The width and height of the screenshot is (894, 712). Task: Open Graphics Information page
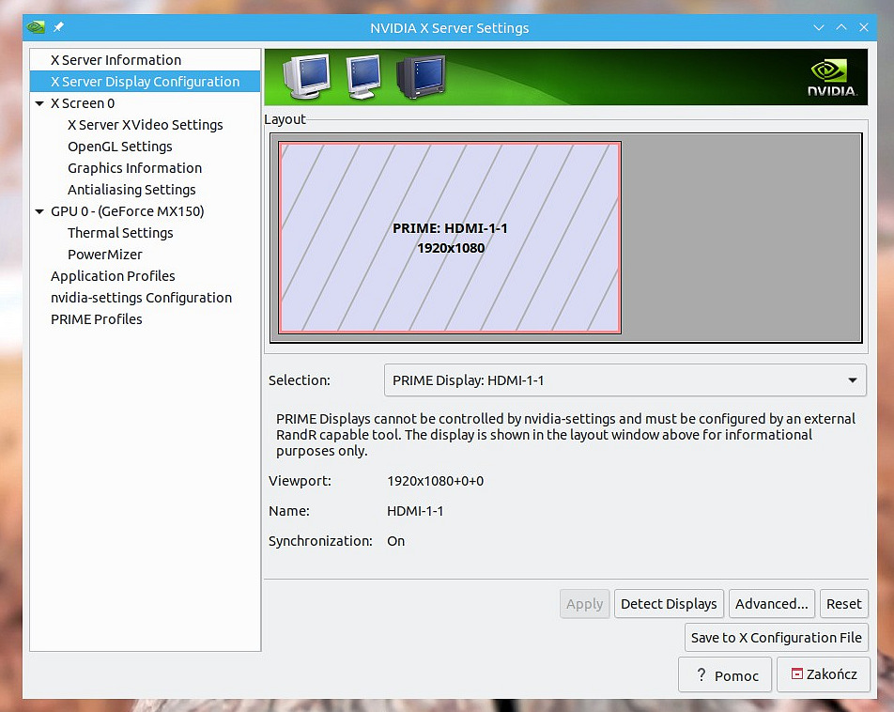click(x=145, y=168)
